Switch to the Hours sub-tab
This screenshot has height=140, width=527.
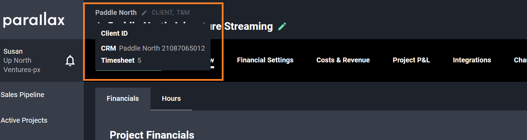pyautogui.click(x=171, y=98)
